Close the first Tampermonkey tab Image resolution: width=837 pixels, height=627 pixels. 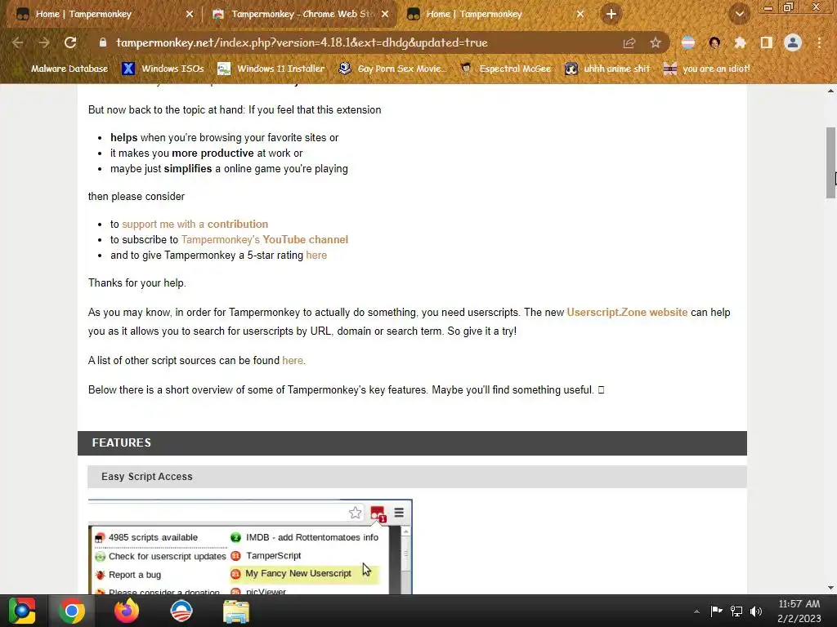pos(190,14)
